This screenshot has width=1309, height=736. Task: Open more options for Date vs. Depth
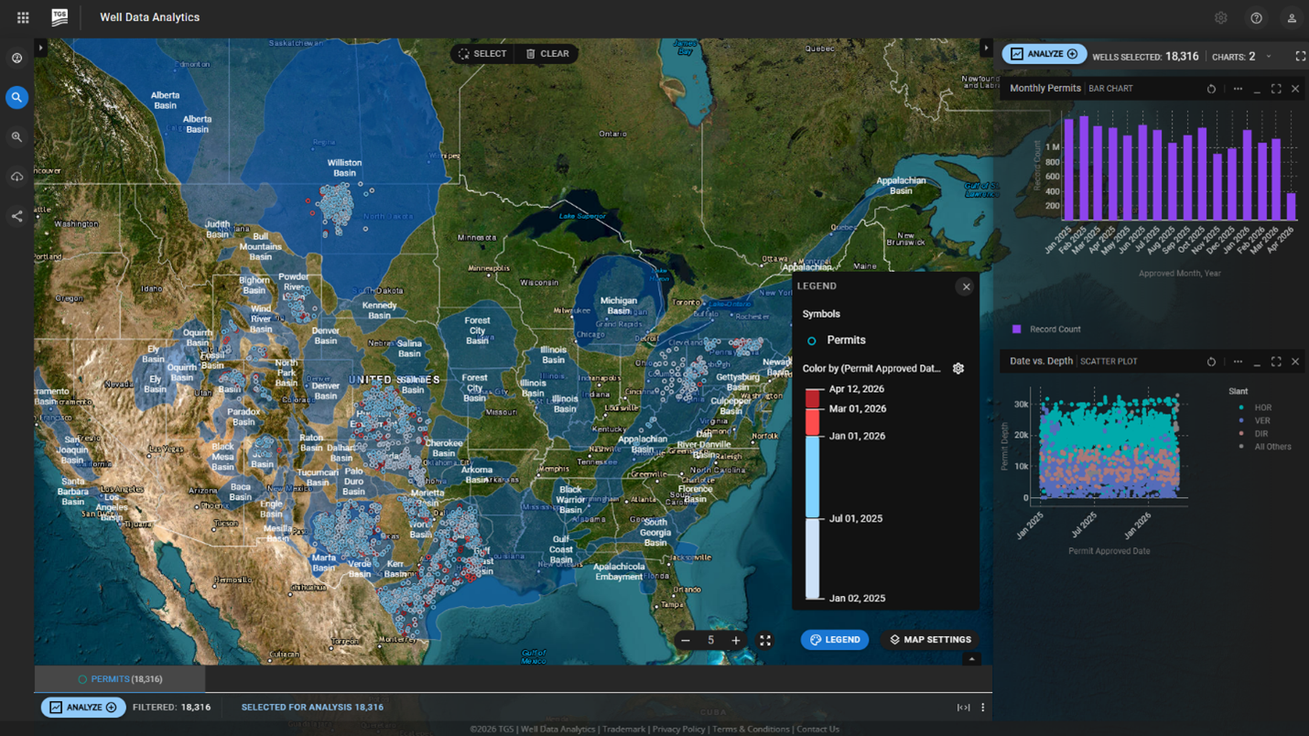coord(1238,362)
